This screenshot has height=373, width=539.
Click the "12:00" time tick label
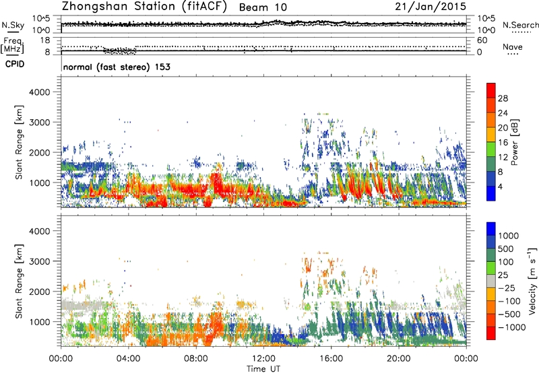pos(263,359)
